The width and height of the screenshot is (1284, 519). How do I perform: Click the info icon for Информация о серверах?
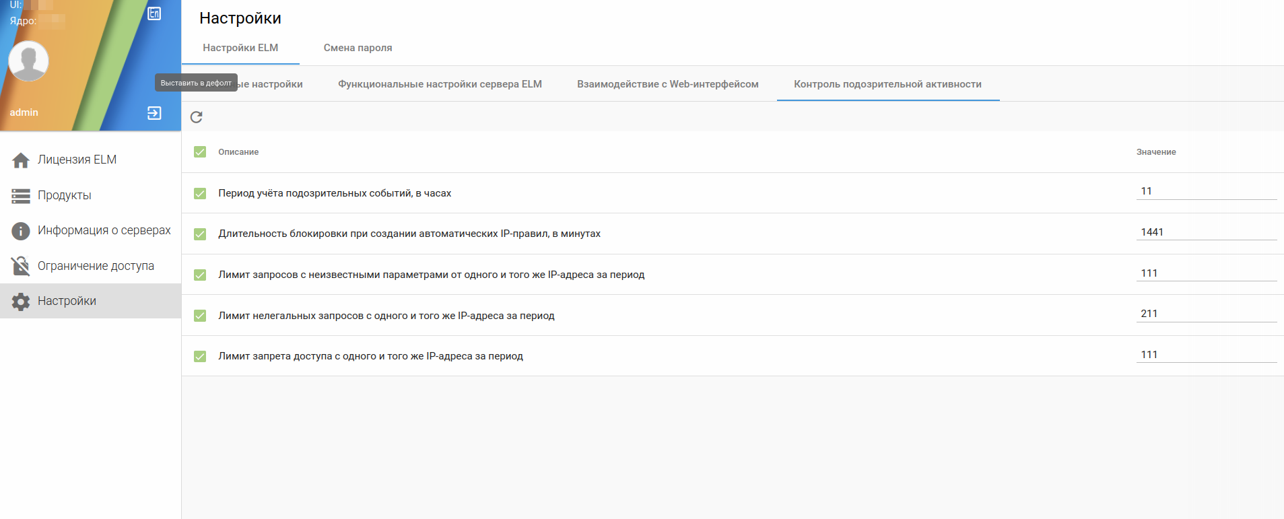click(x=21, y=231)
